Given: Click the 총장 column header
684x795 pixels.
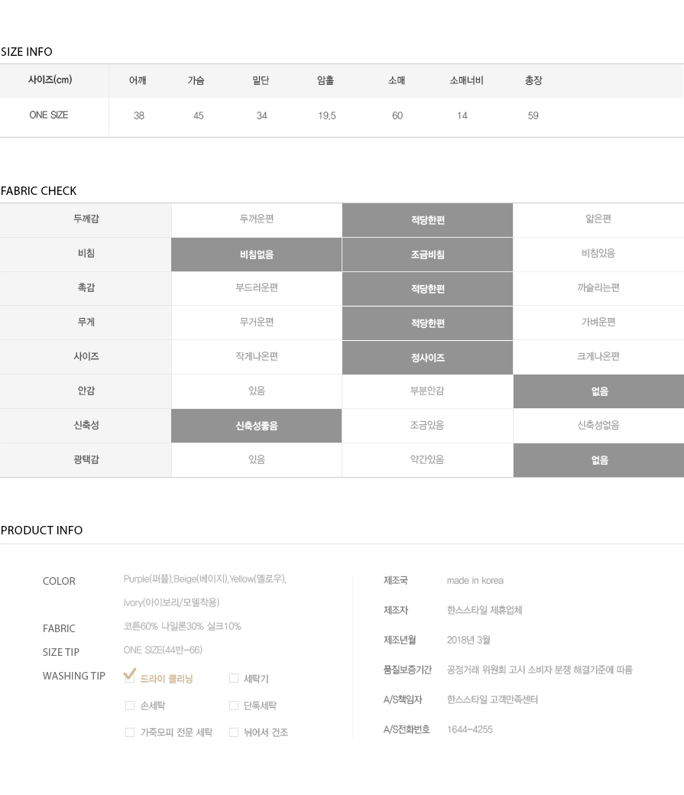Looking at the screenshot, I should (533, 80).
